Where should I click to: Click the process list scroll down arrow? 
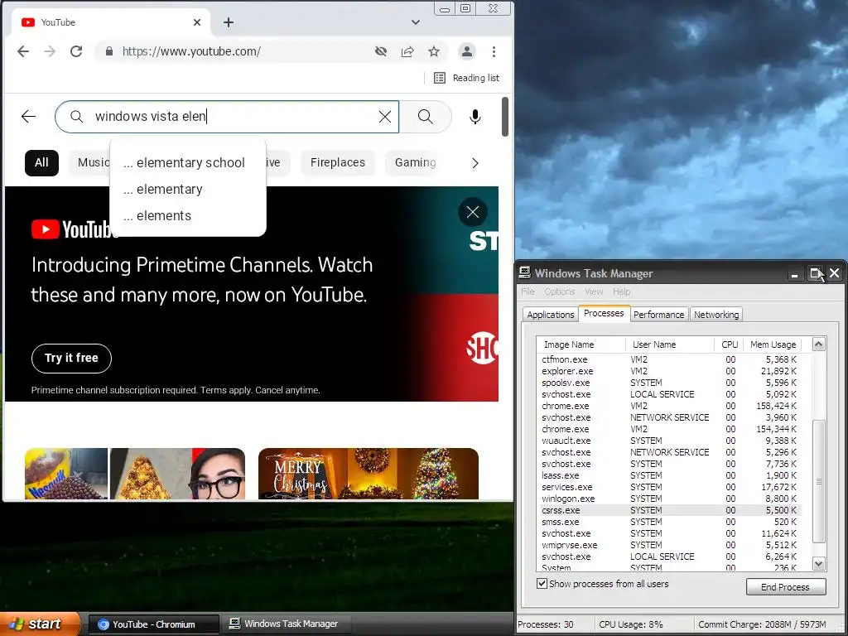[x=819, y=563]
